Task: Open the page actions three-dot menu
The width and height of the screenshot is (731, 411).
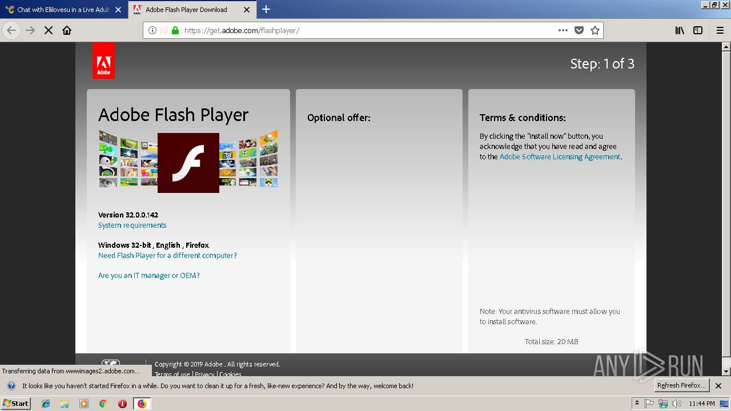Action: (x=563, y=30)
